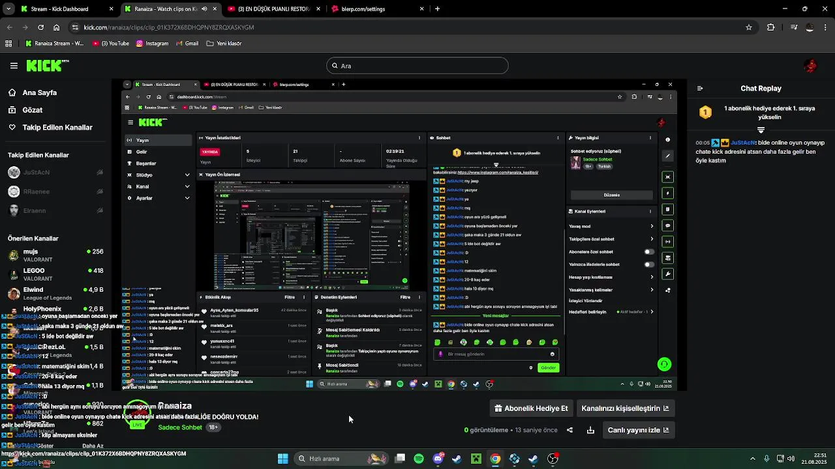
Task: Open the tab search dropdown
Action: coord(8,9)
